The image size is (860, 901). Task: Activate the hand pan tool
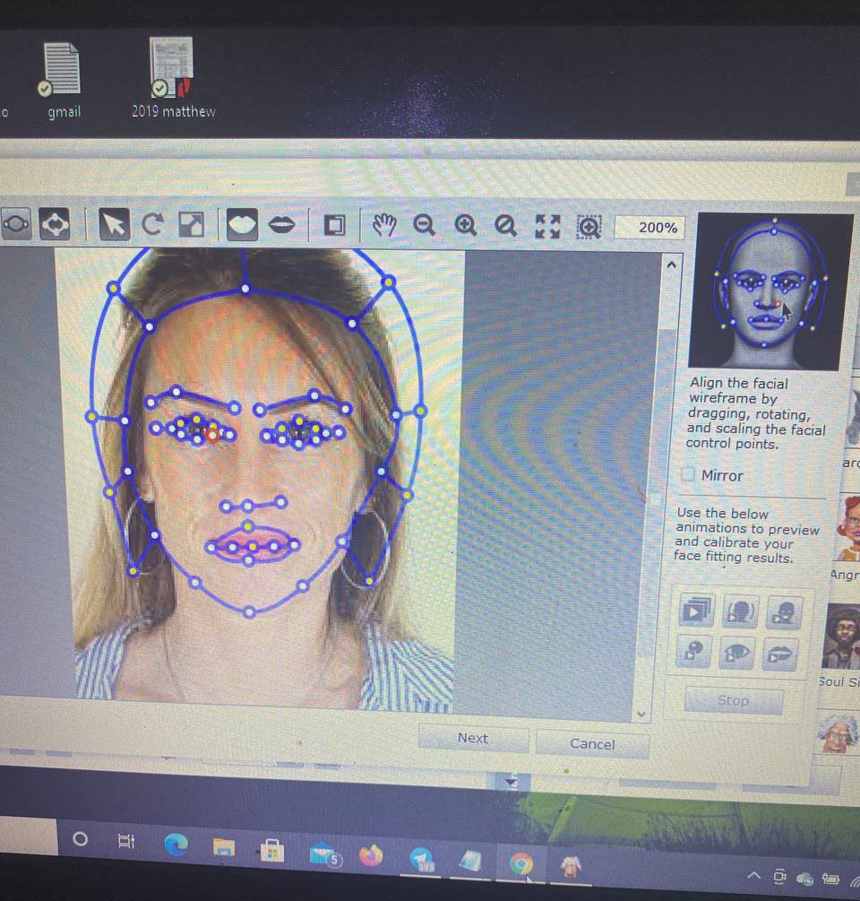pyautogui.click(x=383, y=226)
